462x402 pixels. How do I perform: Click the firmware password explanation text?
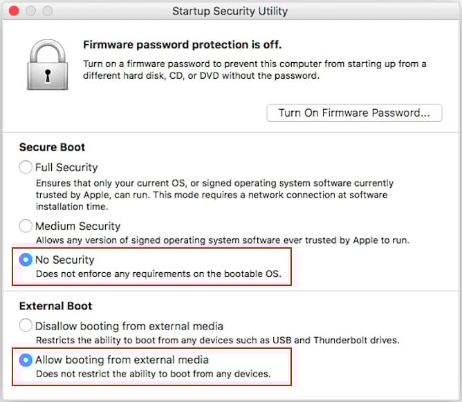click(255, 70)
